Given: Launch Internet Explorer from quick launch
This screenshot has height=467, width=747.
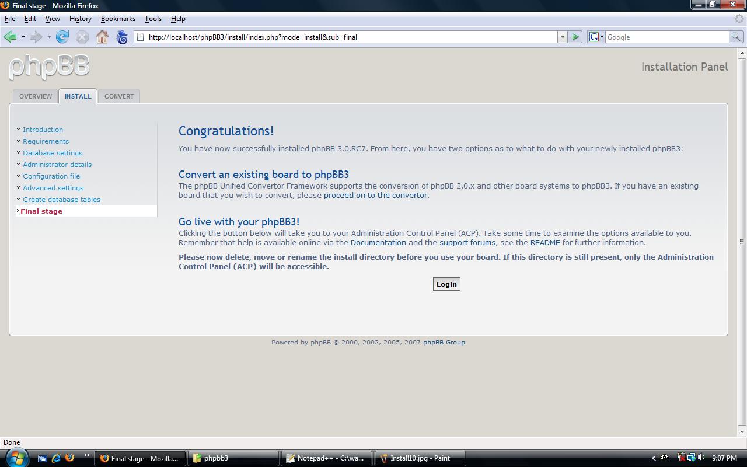Looking at the screenshot, I should click(x=56, y=458).
